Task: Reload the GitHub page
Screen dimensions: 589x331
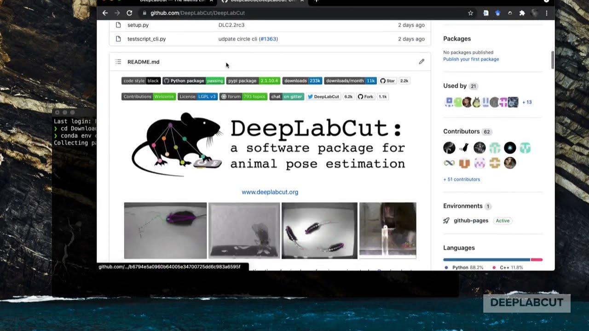Action: [x=129, y=13]
